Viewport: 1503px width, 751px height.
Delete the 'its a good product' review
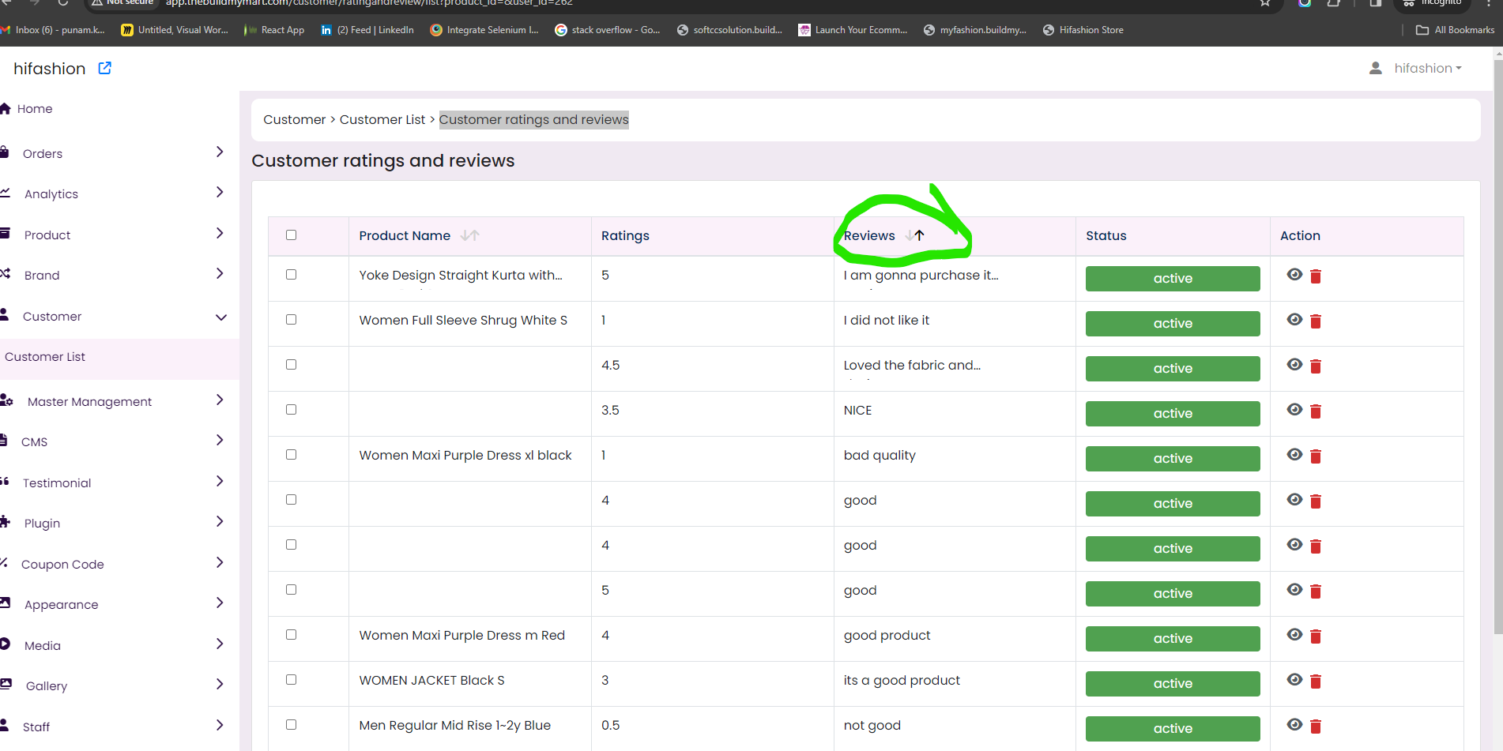click(1316, 682)
